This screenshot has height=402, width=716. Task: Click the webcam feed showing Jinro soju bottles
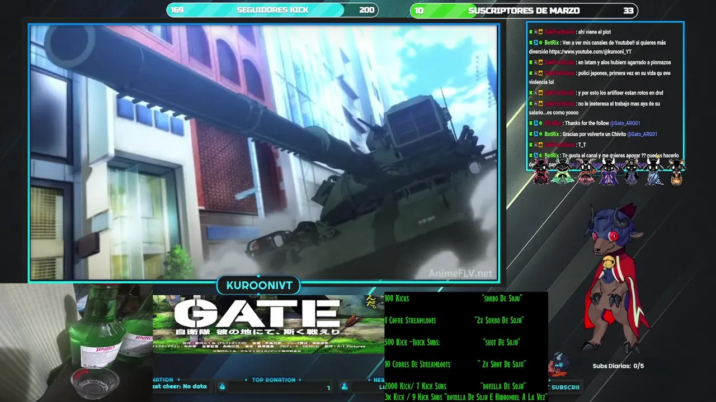click(x=76, y=343)
